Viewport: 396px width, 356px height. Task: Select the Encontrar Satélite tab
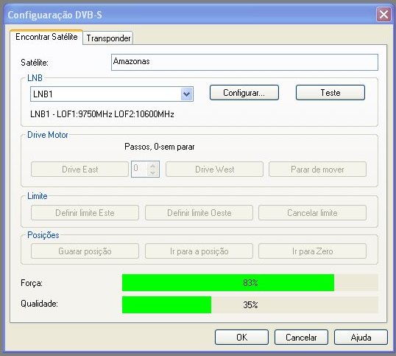(x=46, y=37)
